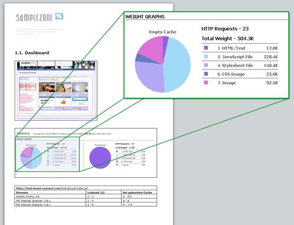Click the '7 Image' legend label
294x225 pixels.
[226, 83]
